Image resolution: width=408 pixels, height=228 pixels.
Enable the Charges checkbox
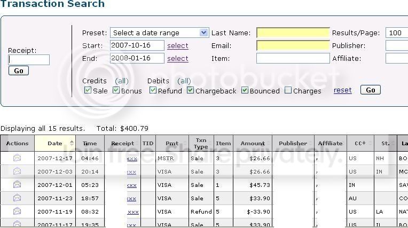(288, 90)
